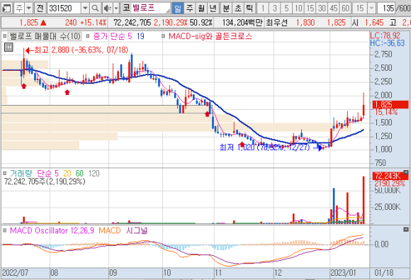Open the dropdown arrow next to 주

(x=29, y=9)
